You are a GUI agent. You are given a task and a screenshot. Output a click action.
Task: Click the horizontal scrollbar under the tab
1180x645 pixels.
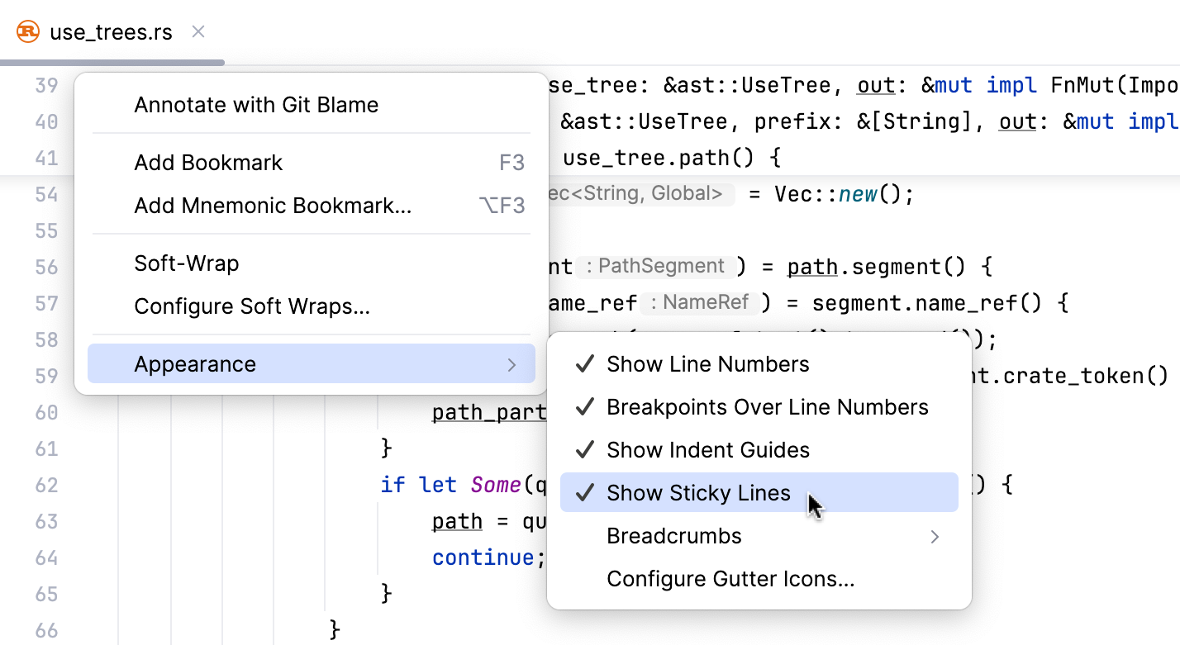tap(112, 62)
